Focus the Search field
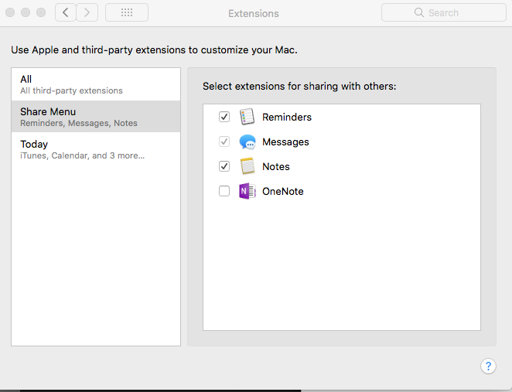The image size is (512, 392). (x=444, y=12)
